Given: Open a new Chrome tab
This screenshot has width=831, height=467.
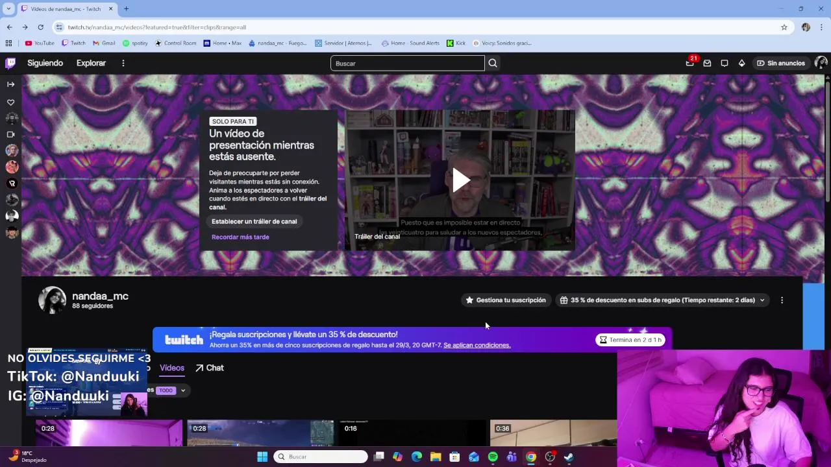Looking at the screenshot, I should (126, 8).
